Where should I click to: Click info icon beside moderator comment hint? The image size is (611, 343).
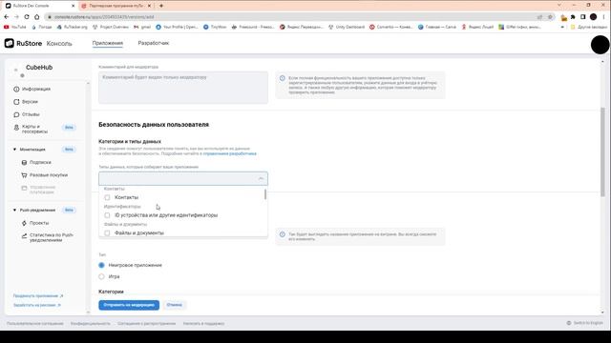pos(283,78)
